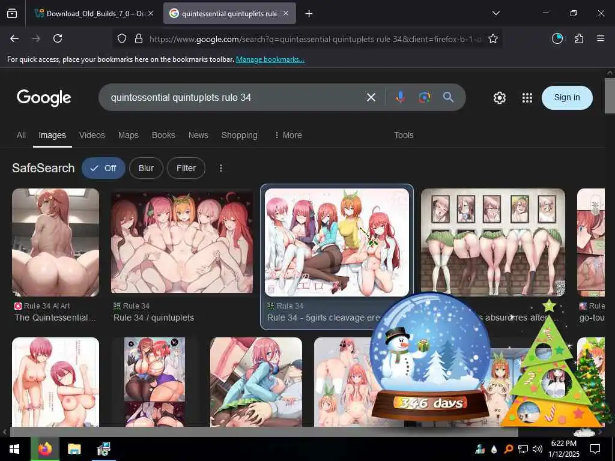Sign in to a Google account
615x461 pixels.
click(x=567, y=98)
